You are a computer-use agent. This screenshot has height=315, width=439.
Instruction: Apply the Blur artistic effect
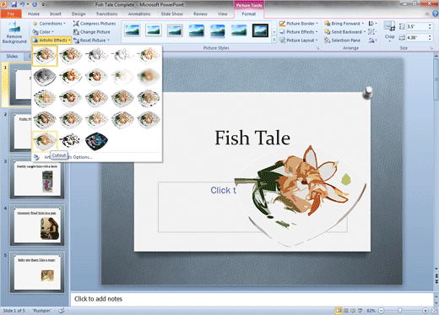[x=149, y=77]
